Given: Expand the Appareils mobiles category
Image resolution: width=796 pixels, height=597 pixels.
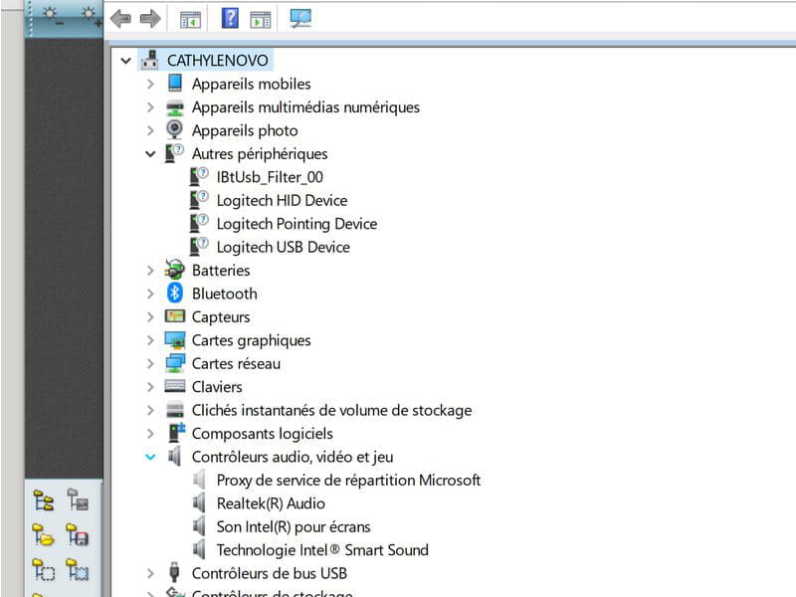Looking at the screenshot, I should (150, 84).
